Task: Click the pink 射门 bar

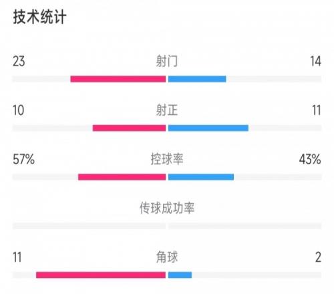Action: coord(118,79)
